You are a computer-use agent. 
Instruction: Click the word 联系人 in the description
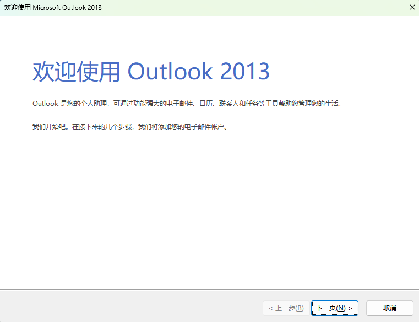(x=228, y=104)
